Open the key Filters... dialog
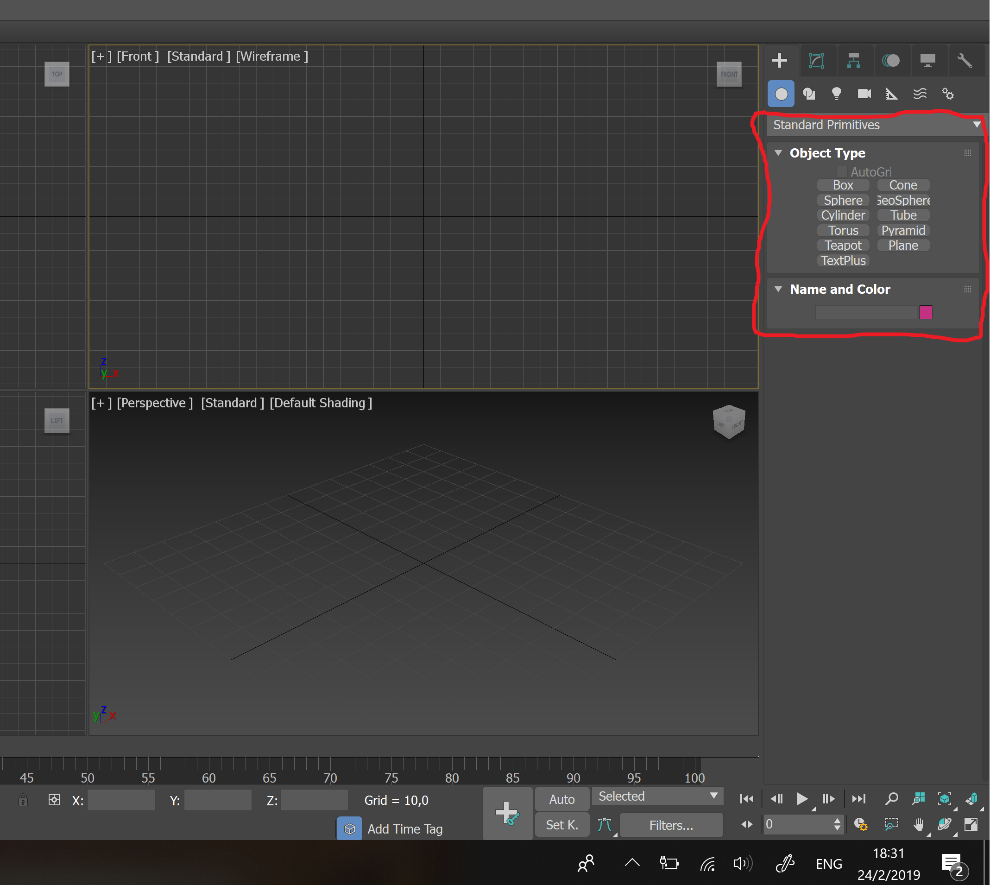Screen dimensions: 990x885 click(671, 826)
